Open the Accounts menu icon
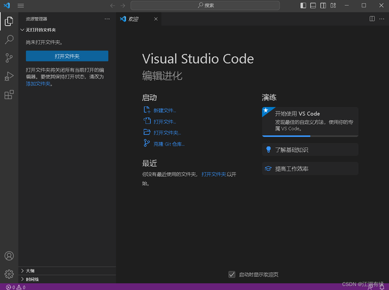 pos(9,256)
